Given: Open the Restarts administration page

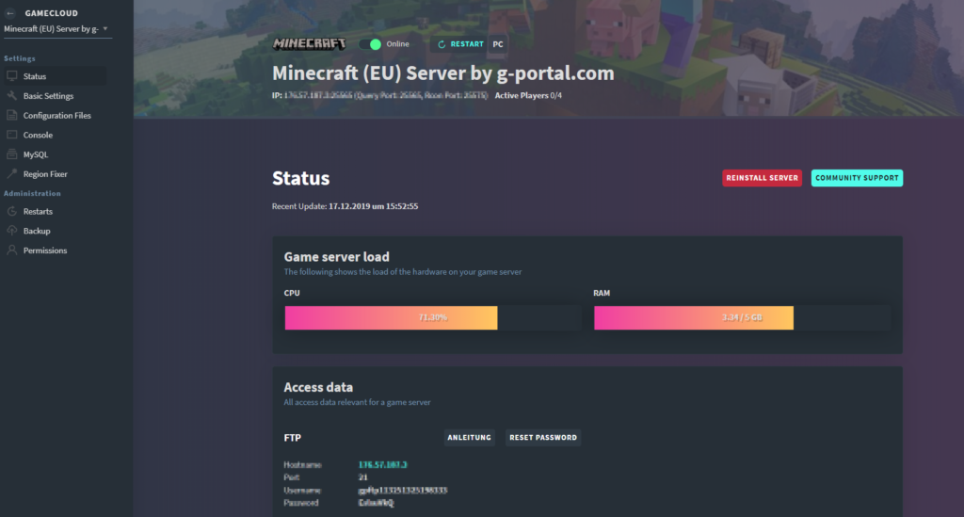Looking at the screenshot, I should [x=38, y=212].
